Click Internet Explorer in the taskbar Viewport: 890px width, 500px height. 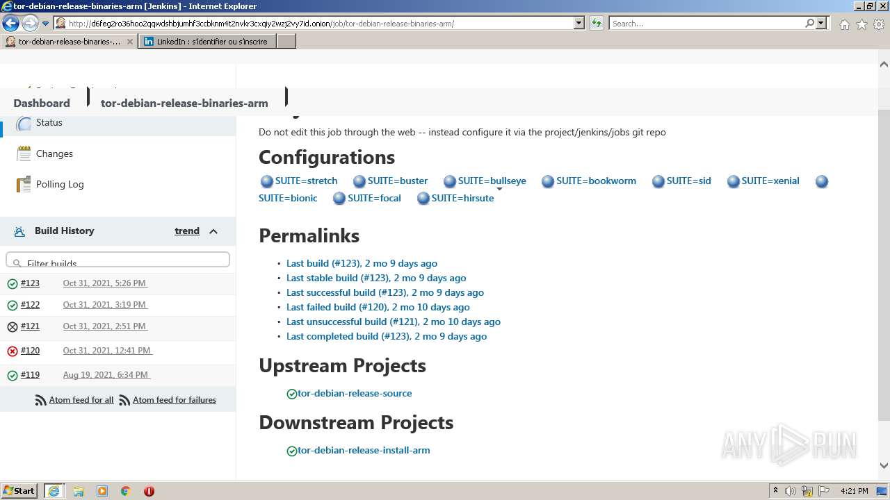tap(54, 490)
